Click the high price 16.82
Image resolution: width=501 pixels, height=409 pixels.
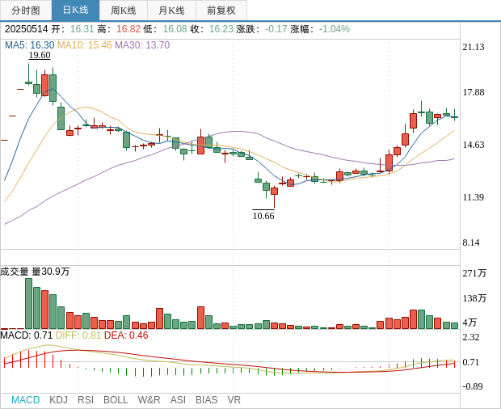tap(128, 29)
